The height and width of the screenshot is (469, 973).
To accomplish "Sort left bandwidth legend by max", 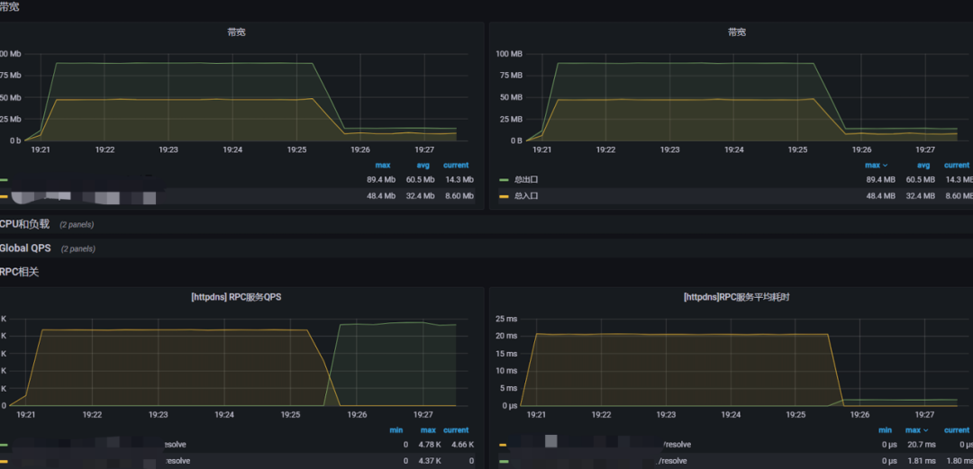I will click(383, 165).
